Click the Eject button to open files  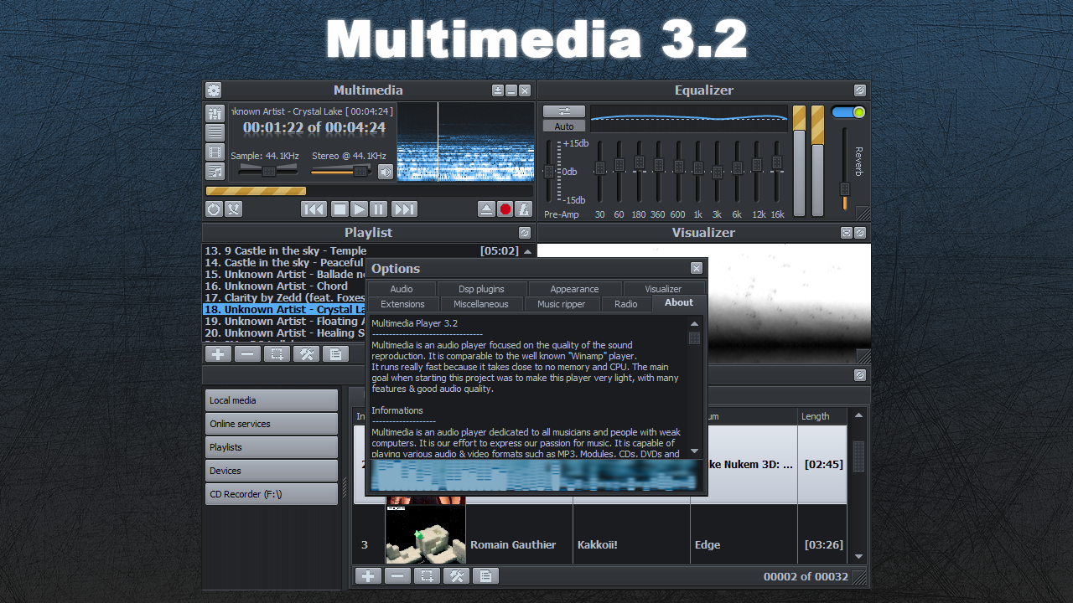486,209
